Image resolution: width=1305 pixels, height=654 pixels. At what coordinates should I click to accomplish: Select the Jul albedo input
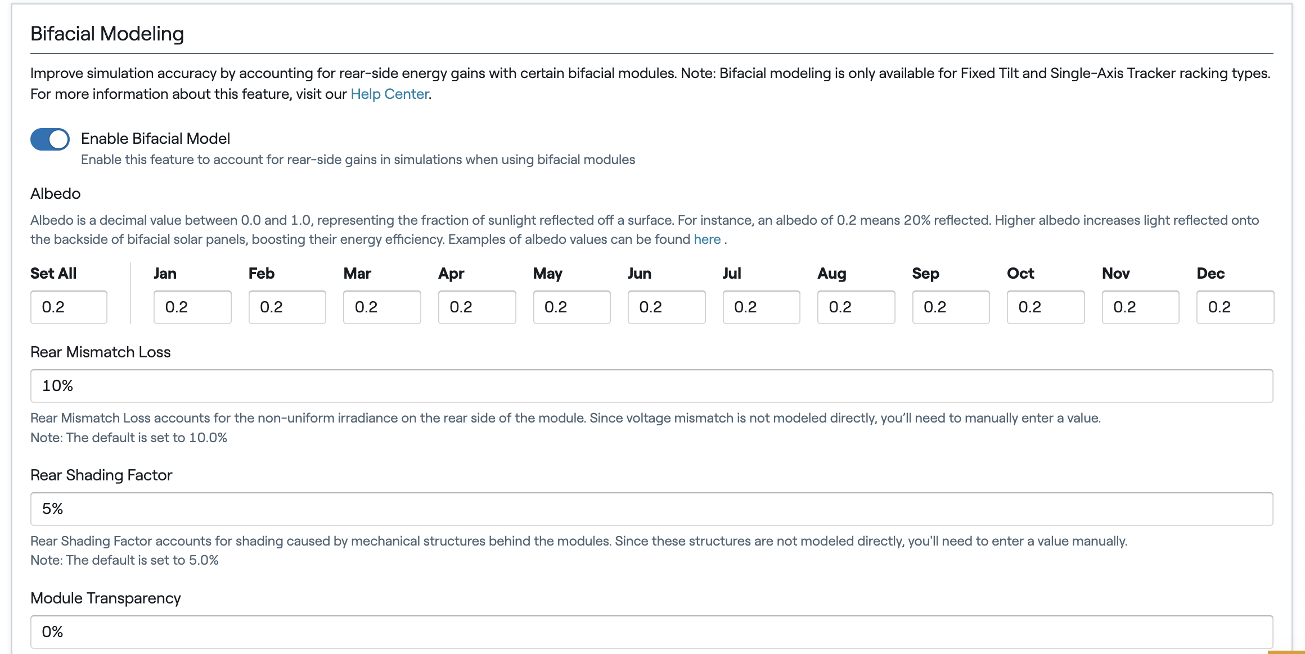coord(762,307)
